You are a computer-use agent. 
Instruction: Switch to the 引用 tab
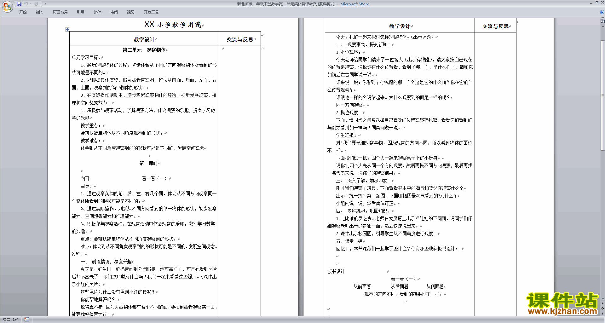81,12
